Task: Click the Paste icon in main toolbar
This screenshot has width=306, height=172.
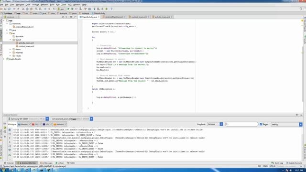Action: (x=31, y=9)
